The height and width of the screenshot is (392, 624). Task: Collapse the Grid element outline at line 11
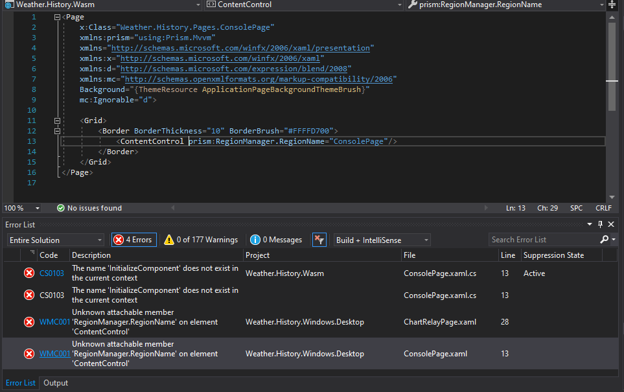point(57,121)
